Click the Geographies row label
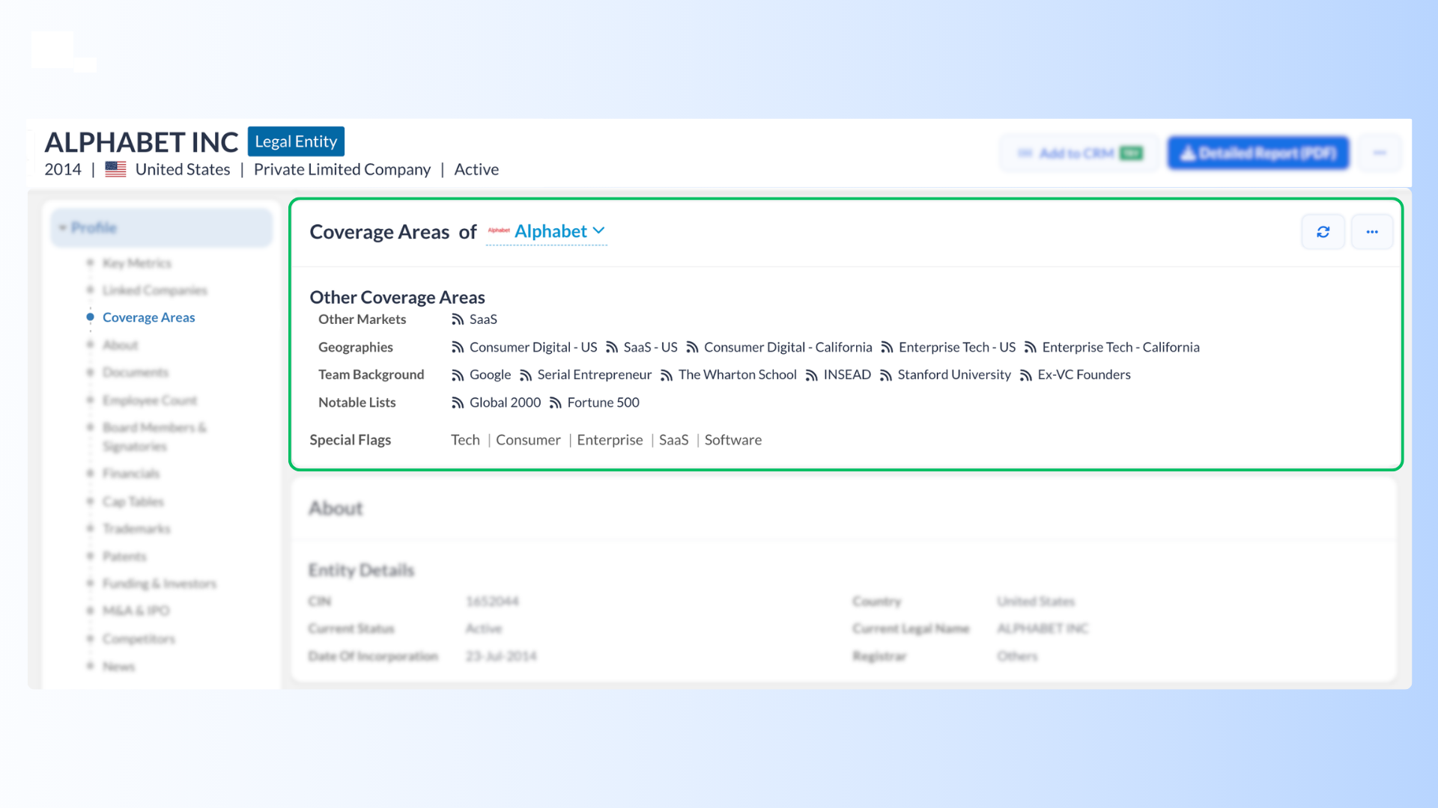Image resolution: width=1438 pixels, height=808 pixels. pyautogui.click(x=356, y=347)
